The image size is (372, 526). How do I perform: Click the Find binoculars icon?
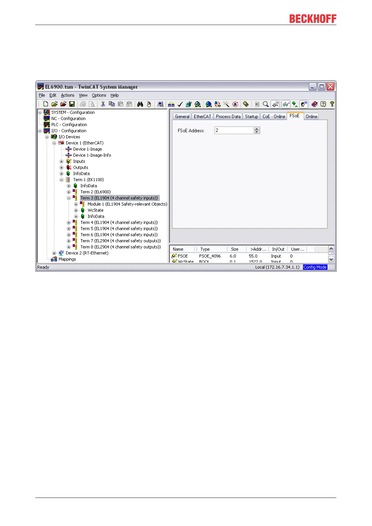click(140, 104)
